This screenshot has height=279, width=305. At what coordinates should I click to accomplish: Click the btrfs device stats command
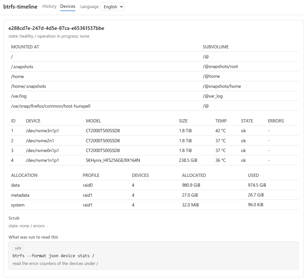[53, 256]
